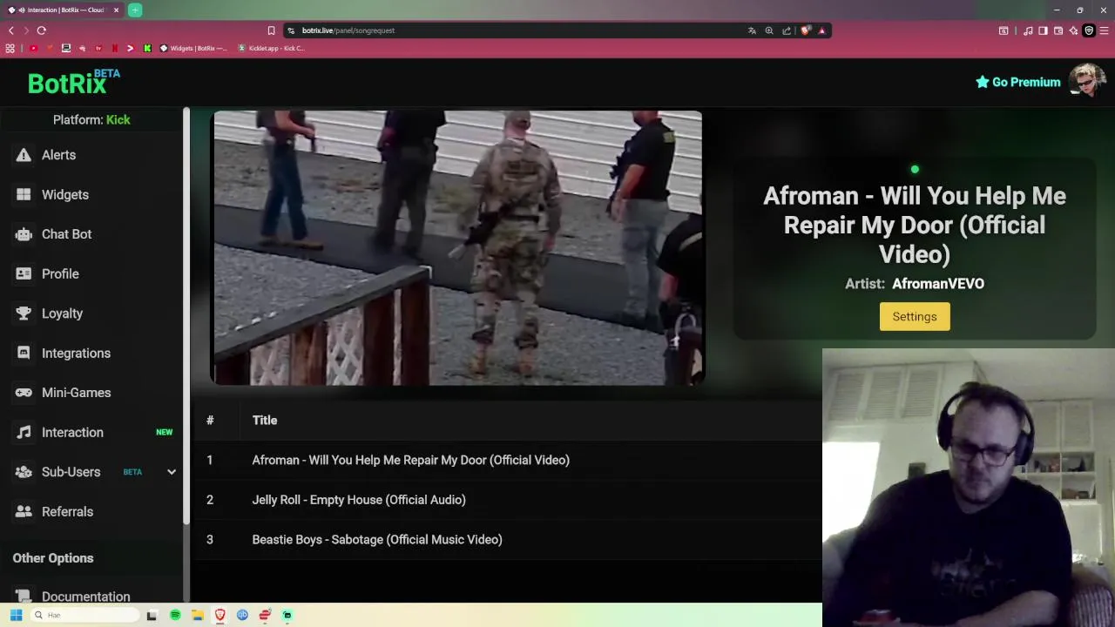The height and width of the screenshot is (627, 1115).
Task: Click the Windows taskbar search box
Action: [x=85, y=615]
